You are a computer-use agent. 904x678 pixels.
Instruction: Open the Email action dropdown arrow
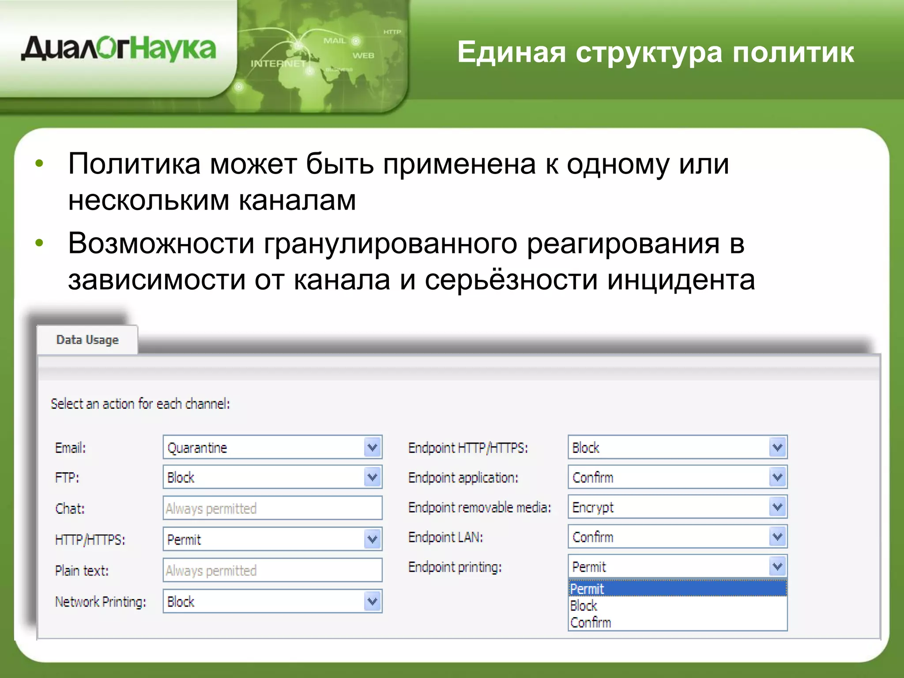point(373,448)
